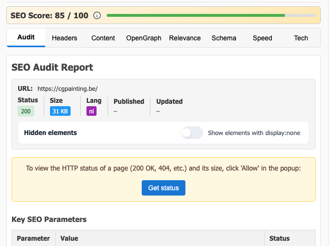Click the SEO score progress bar
Viewport: 330px width, 246px height.
211,15
